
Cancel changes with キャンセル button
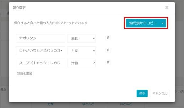(160, 93)
